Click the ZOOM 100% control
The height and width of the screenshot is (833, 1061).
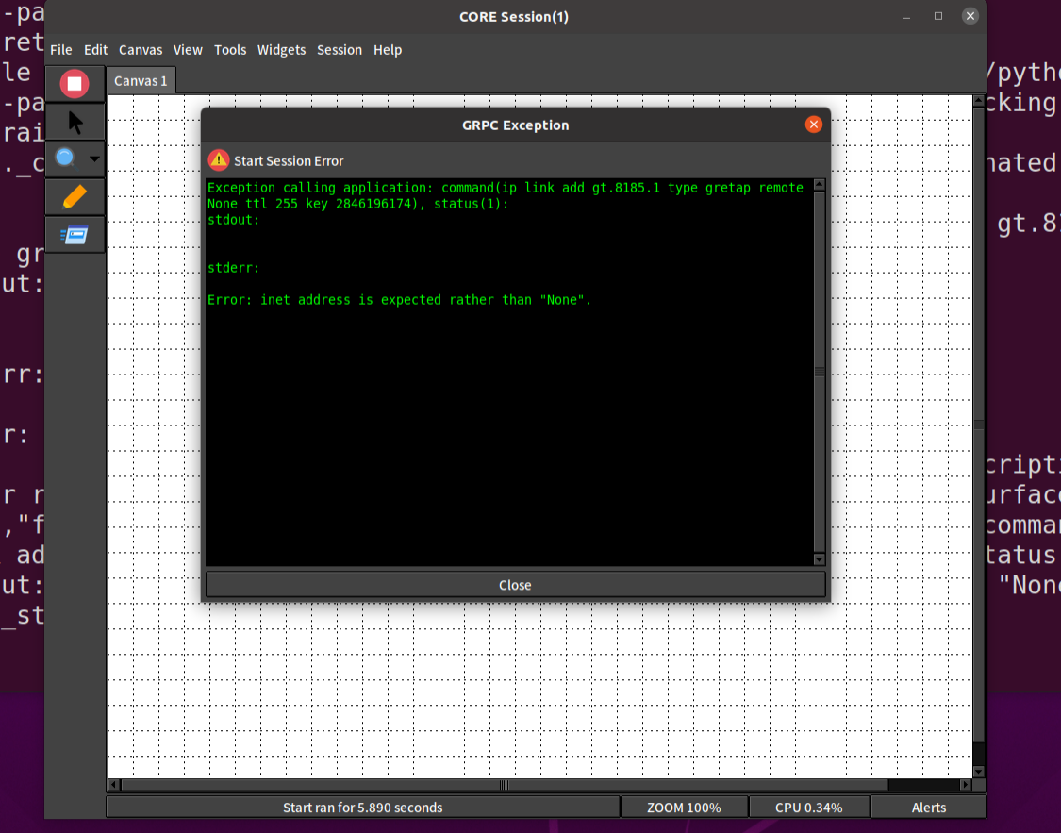coord(686,807)
